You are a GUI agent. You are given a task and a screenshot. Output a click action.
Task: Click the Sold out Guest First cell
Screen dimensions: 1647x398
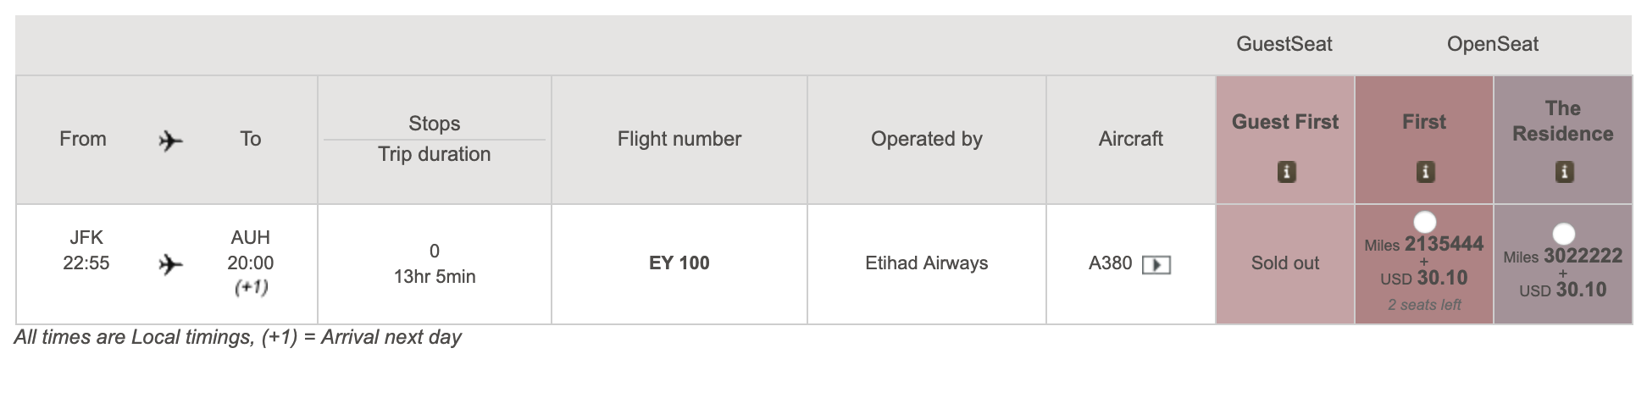coord(1285,264)
